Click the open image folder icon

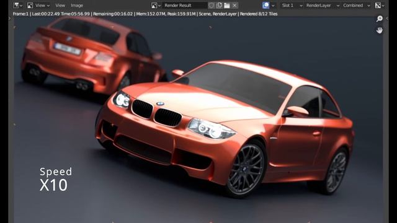[x=227, y=6]
